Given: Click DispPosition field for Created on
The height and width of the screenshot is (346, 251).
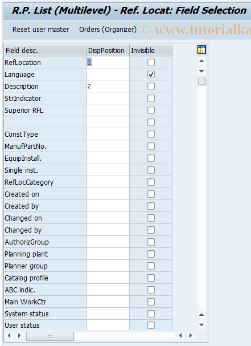Looking at the screenshot, I should pos(108,194).
